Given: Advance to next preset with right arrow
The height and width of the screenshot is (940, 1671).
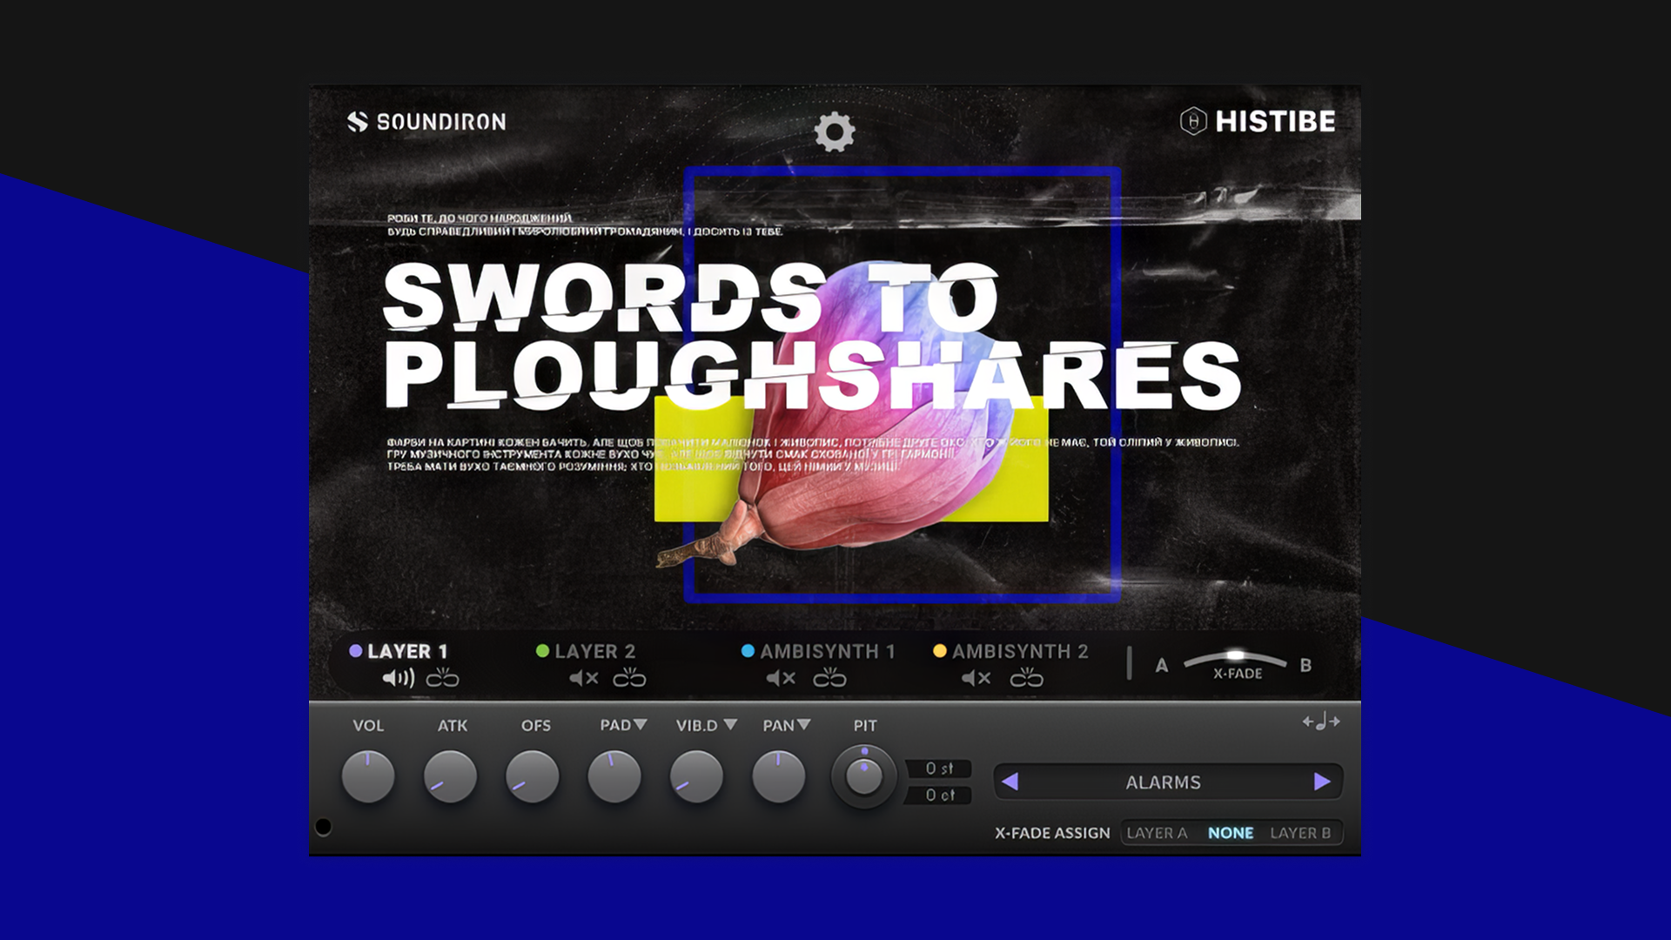Looking at the screenshot, I should (1324, 782).
